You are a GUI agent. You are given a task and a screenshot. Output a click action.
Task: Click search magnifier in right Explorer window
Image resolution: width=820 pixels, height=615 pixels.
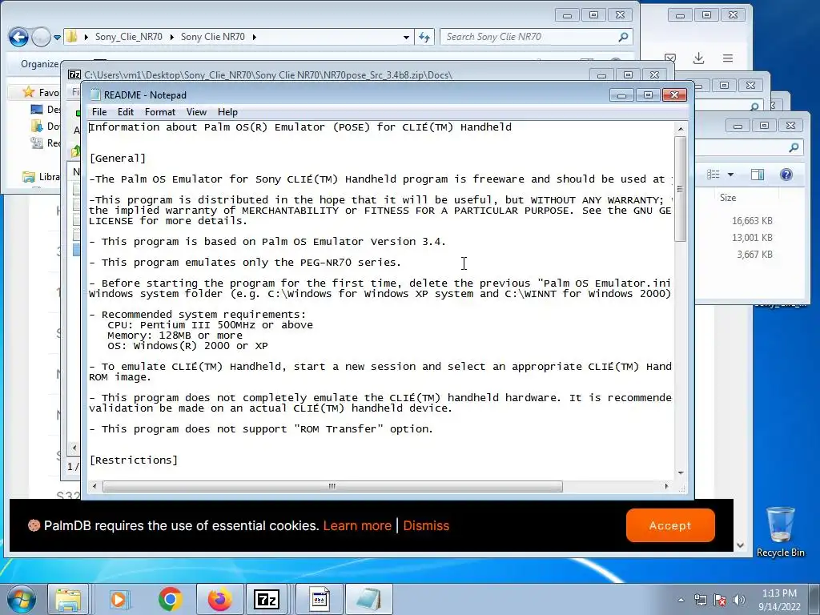coord(794,147)
